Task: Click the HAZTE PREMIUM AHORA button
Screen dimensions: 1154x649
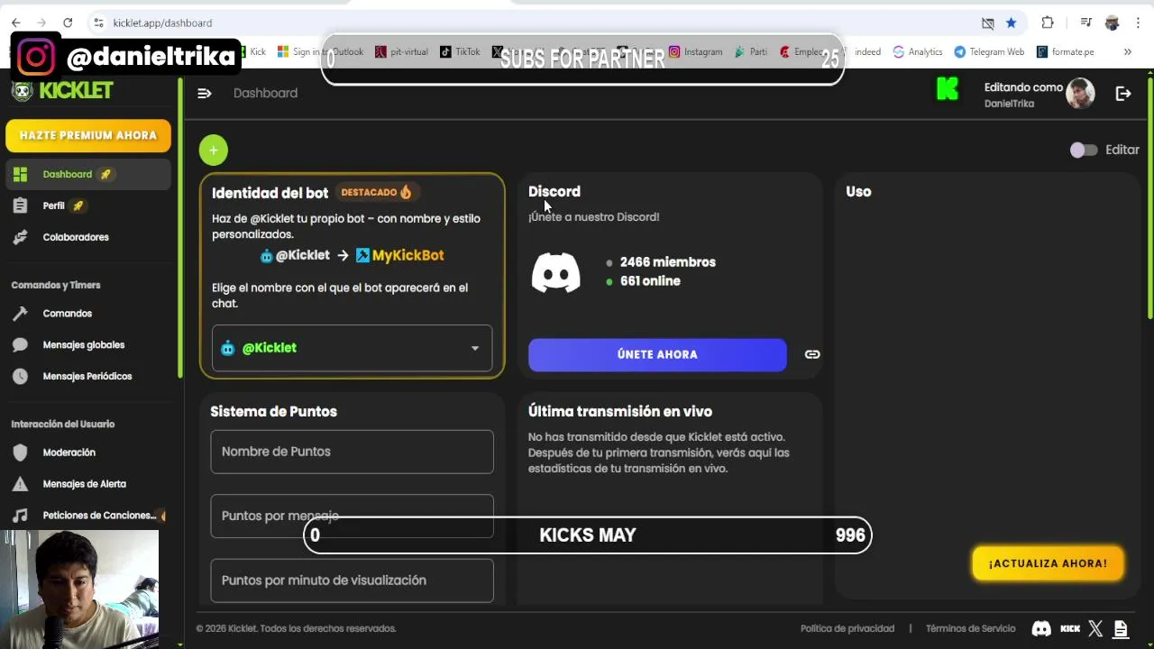Action: pyautogui.click(x=88, y=135)
